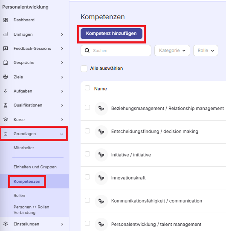Click the plant icon beside Personalentwicklung / talent management
This screenshot has height=231, width=226.
[101, 224]
